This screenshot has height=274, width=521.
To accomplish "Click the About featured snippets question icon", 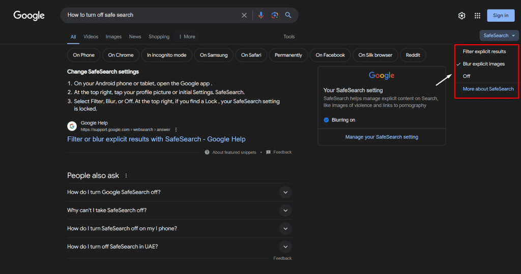I will tap(207, 152).
